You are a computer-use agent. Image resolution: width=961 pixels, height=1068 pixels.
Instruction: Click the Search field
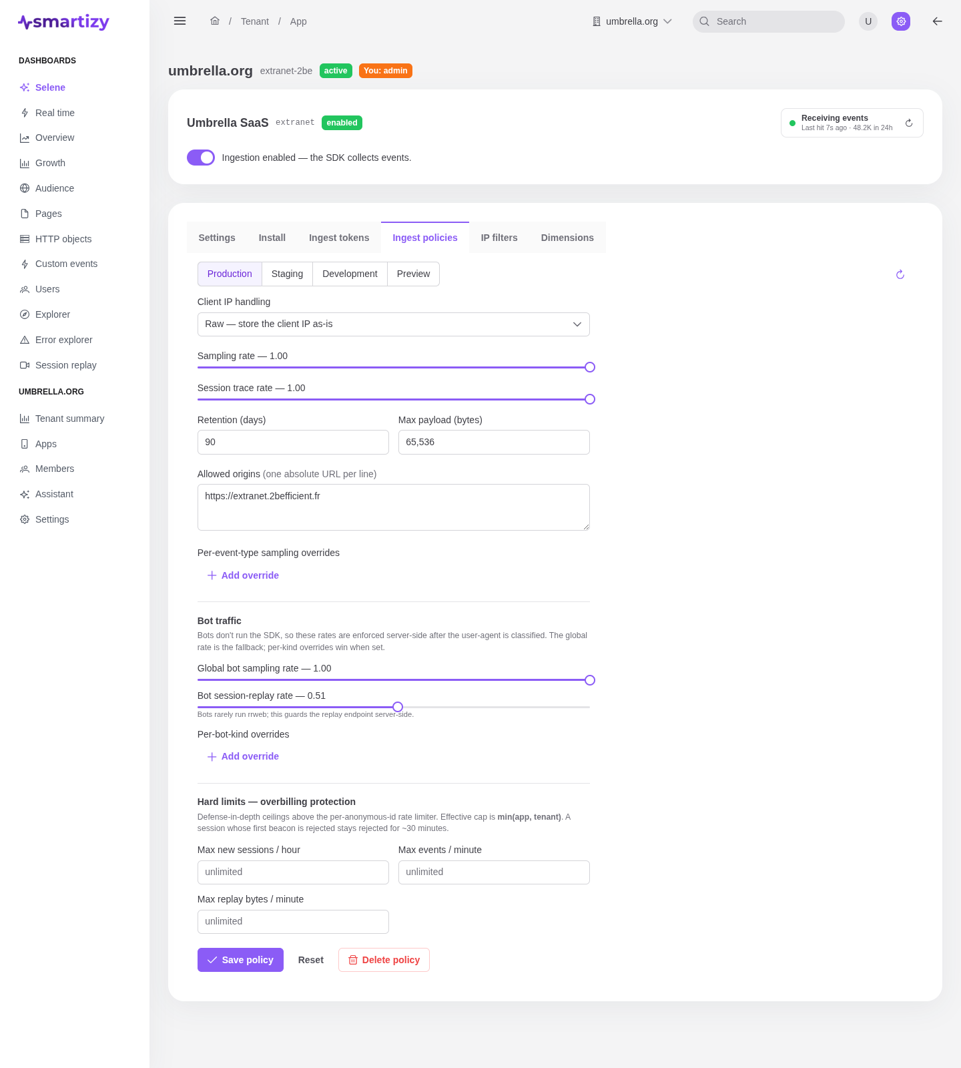click(x=769, y=21)
